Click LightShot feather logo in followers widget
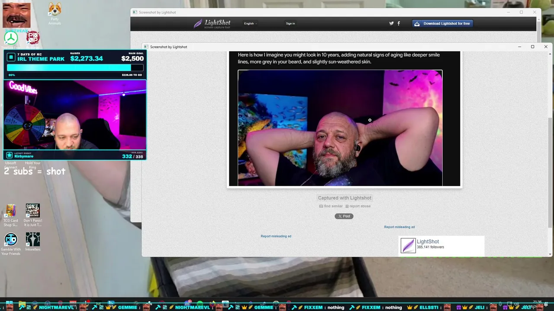 click(x=408, y=246)
